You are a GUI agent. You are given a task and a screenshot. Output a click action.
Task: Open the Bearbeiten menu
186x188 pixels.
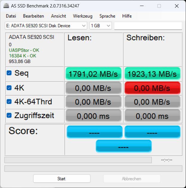(x=33, y=16)
